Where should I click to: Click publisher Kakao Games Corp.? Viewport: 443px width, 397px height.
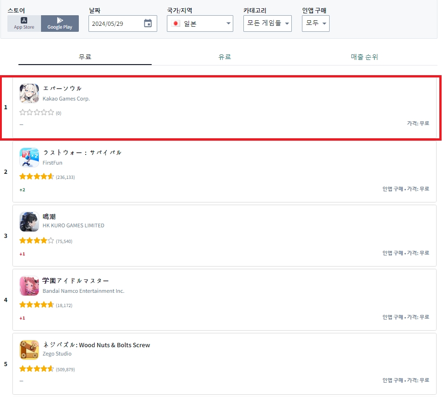click(66, 99)
